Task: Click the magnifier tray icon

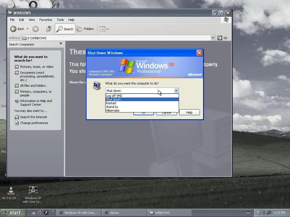Action: (269, 213)
